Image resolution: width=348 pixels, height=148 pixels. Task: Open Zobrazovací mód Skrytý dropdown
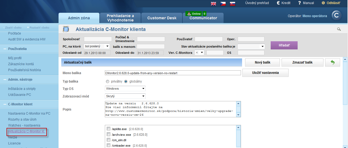tap(125, 96)
